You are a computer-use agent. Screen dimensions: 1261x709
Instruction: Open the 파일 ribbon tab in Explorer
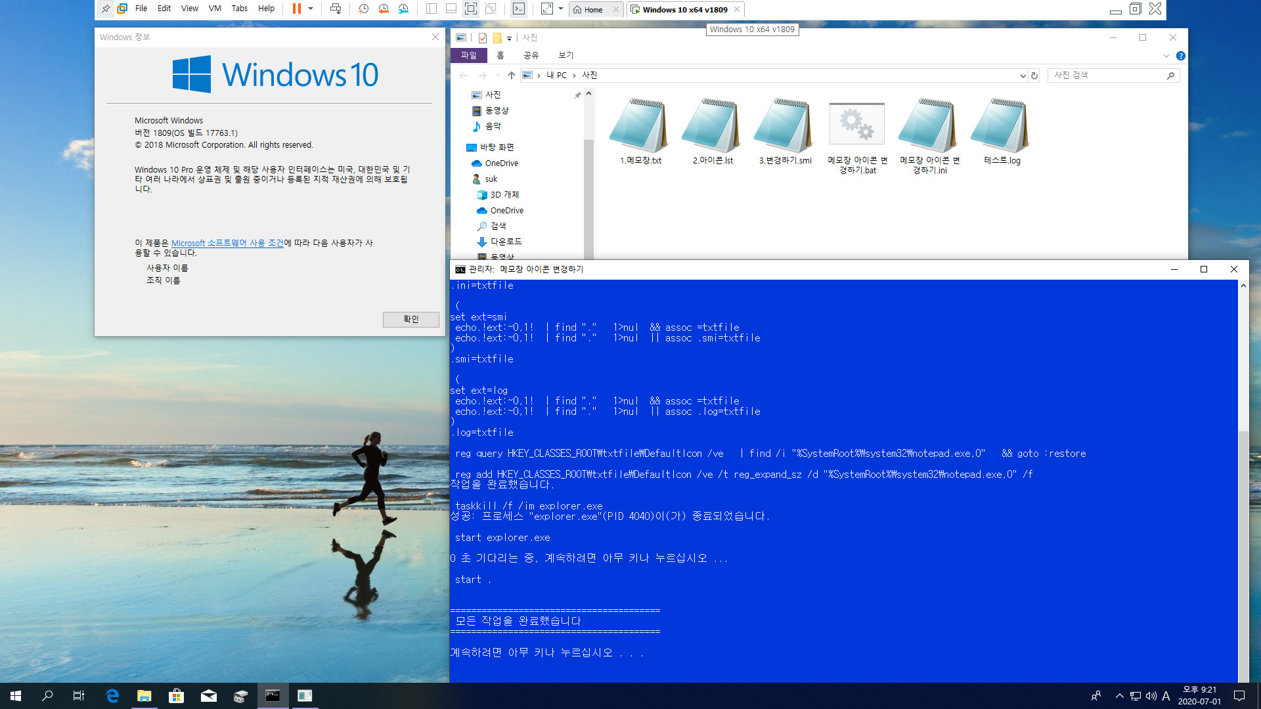point(469,56)
